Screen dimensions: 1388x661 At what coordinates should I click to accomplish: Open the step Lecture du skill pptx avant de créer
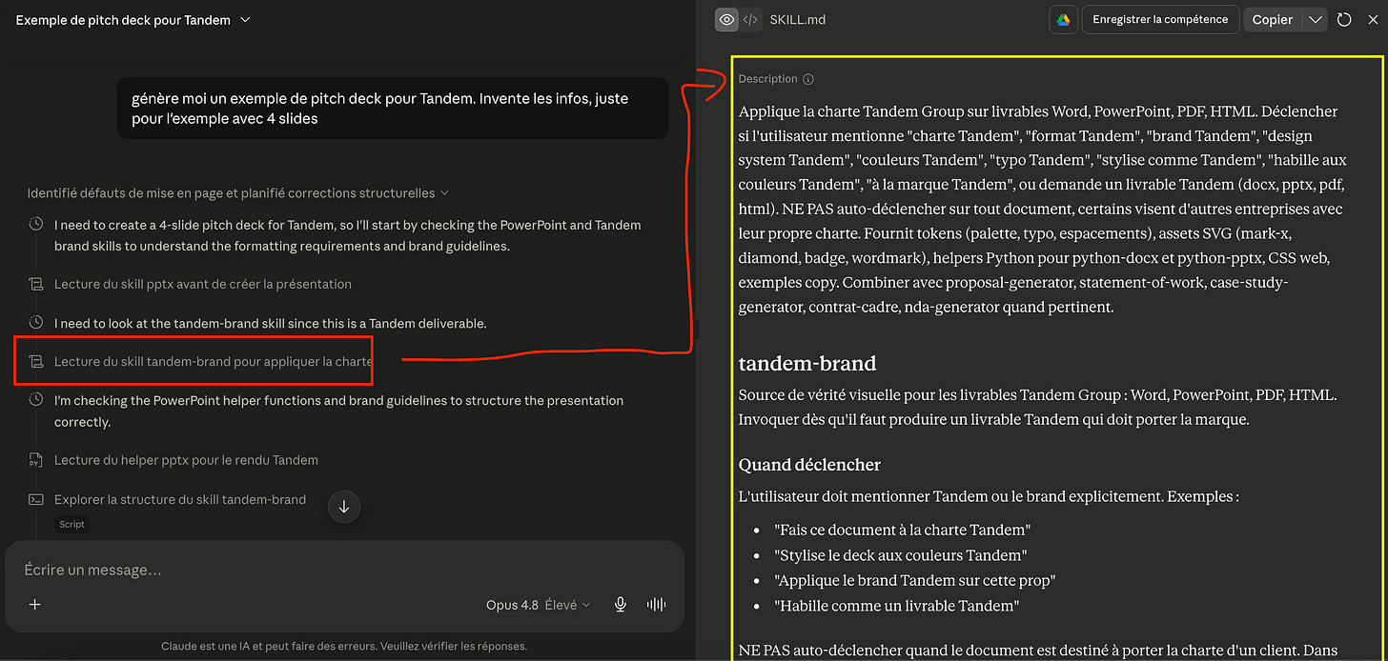tap(203, 284)
